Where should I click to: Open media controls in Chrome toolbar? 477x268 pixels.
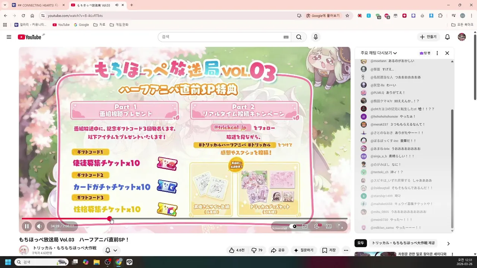pyautogui.click(x=454, y=16)
